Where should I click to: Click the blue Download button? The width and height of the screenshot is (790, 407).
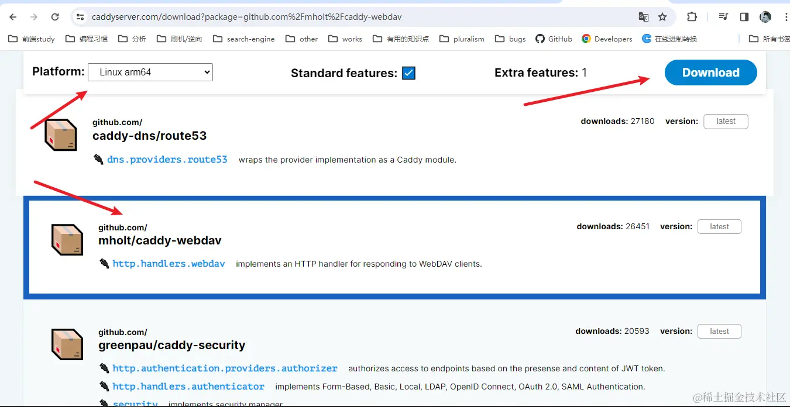coord(710,73)
